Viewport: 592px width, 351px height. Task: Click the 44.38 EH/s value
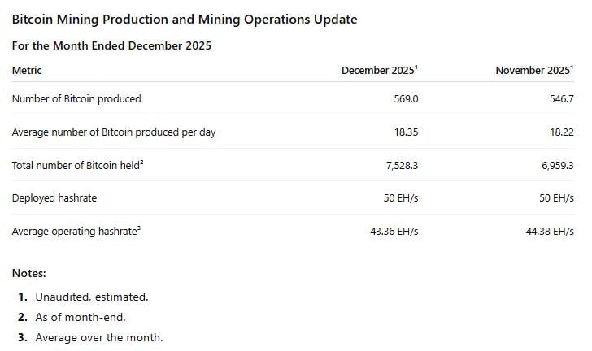pos(550,232)
